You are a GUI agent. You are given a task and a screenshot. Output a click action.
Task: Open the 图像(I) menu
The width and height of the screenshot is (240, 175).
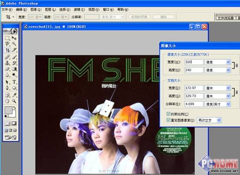pyautogui.click(x=36, y=10)
